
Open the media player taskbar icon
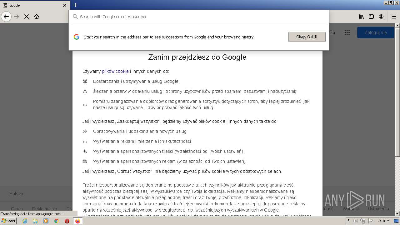[46, 221]
